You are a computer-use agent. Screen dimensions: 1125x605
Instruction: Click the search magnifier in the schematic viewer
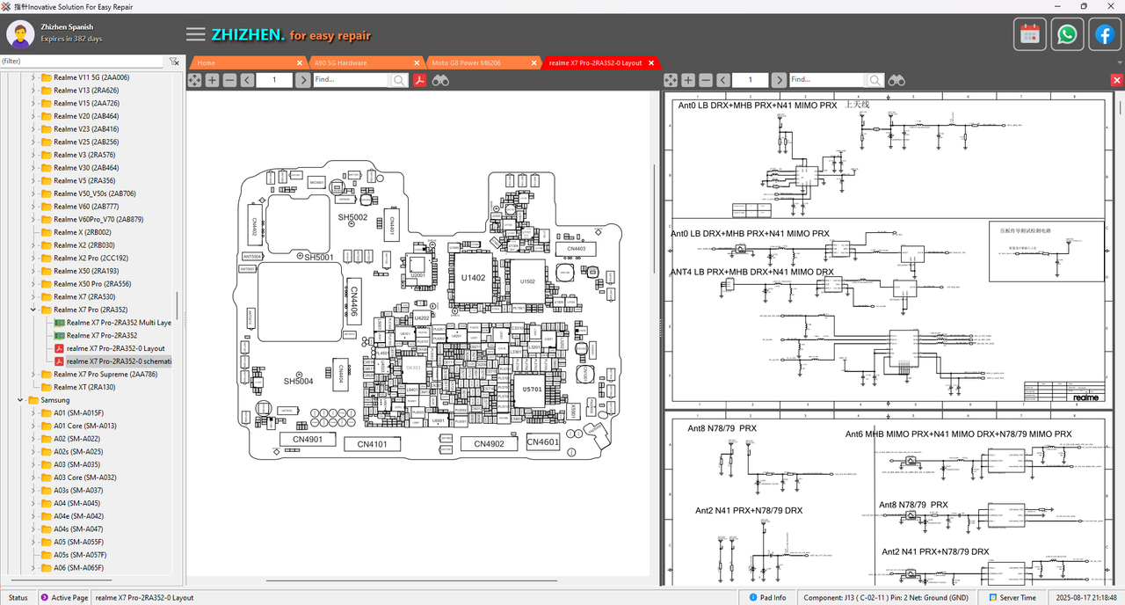click(x=875, y=80)
